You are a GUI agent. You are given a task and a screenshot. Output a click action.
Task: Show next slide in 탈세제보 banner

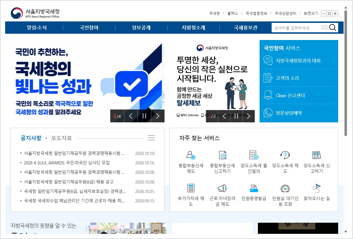tap(248, 116)
